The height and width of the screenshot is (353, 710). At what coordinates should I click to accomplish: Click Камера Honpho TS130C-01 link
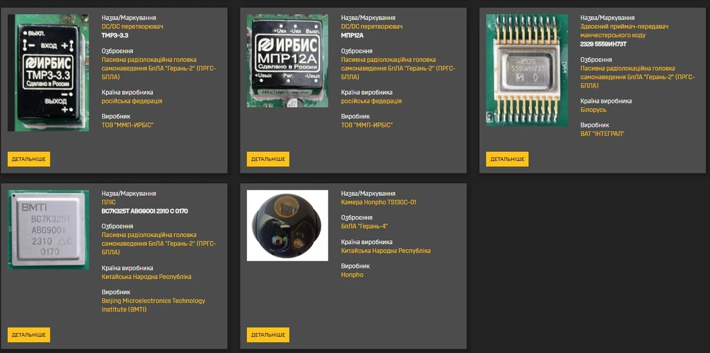(379, 202)
